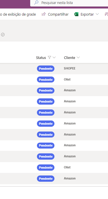Open the Status column dropdown chevron

tap(54, 58)
